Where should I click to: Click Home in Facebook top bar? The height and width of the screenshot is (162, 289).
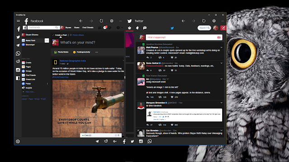[x=77, y=27]
